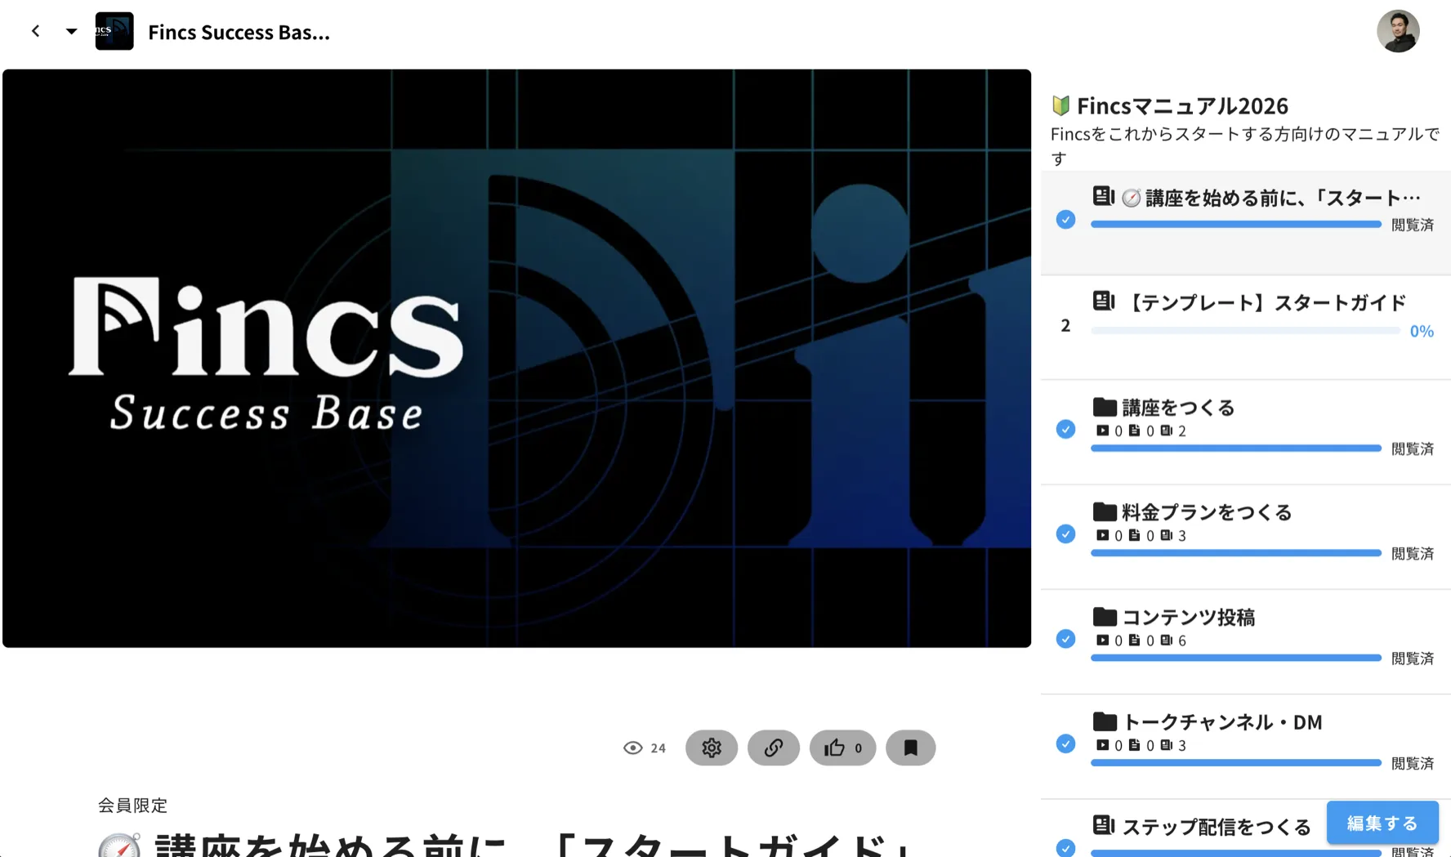The height and width of the screenshot is (857, 1451).
Task: Click the article count icon under 料金プランをつくる
Action: coord(1166,535)
